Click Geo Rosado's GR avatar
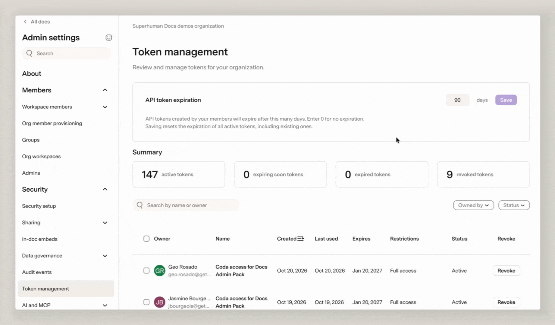The width and height of the screenshot is (555, 325). (x=159, y=271)
